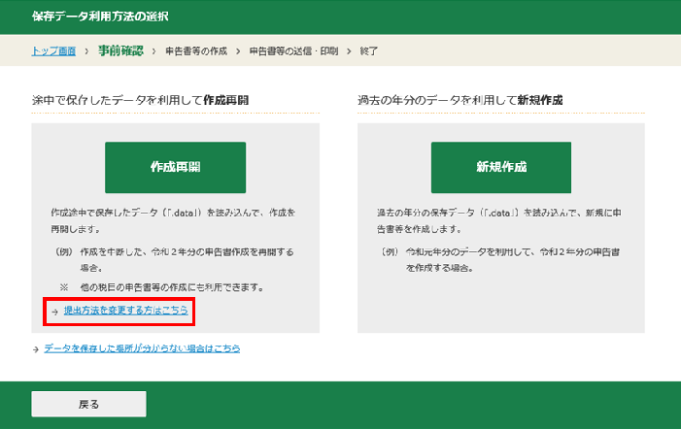
Task: Open 提出方法を変更する方はこちら link
Action: [x=126, y=311]
